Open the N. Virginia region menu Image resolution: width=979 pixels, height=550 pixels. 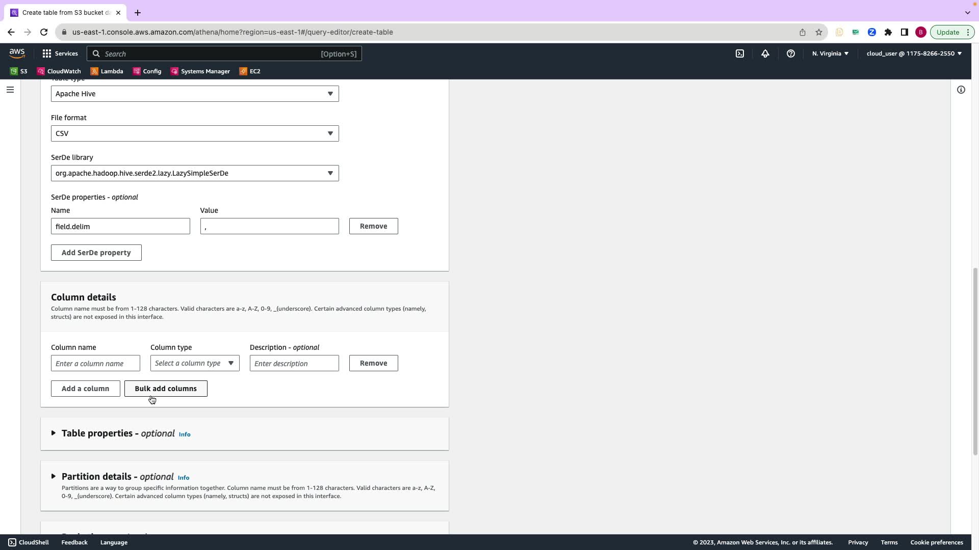830,53
